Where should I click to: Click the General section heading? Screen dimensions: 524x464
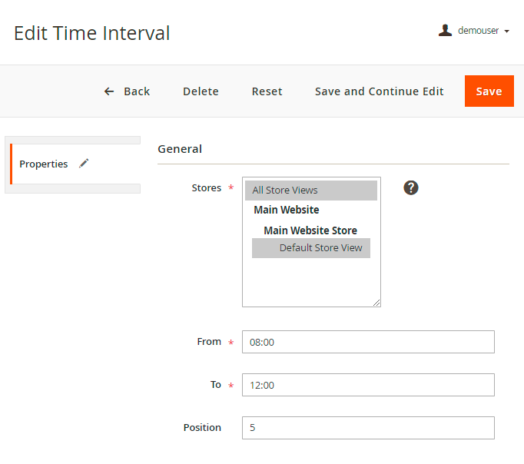click(180, 149)
